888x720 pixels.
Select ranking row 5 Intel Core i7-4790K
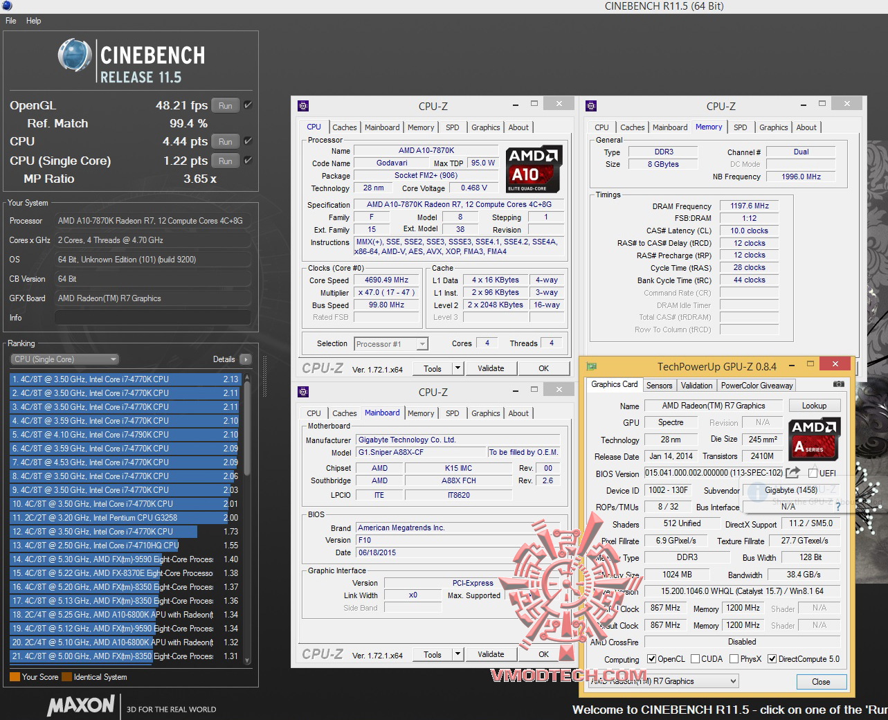[125, 435]
